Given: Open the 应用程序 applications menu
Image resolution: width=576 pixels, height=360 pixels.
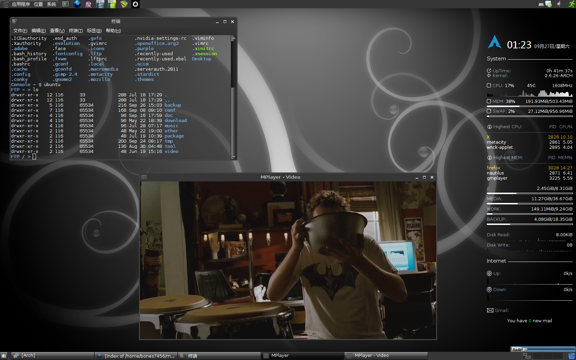Looking at the screenshot, I should pos(21,4).
